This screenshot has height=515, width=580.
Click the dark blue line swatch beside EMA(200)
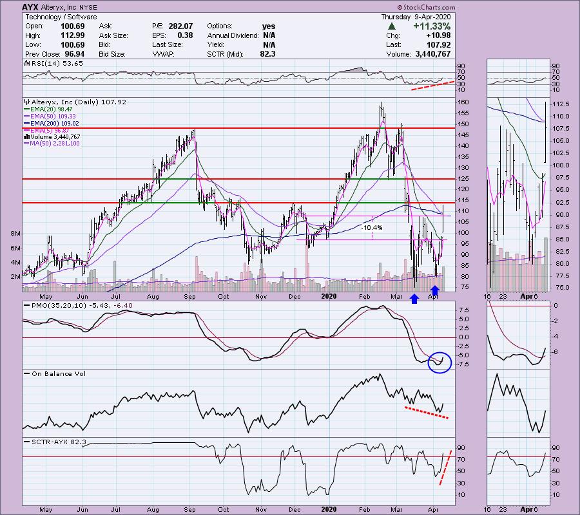click(x=26, y=124)
